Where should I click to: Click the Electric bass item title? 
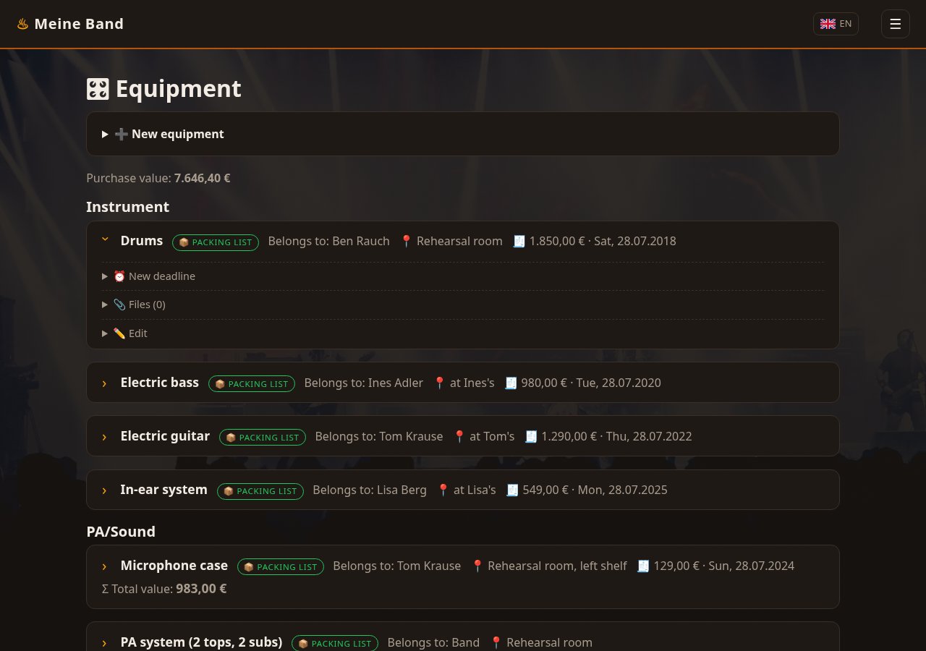pyautogui.click(x=160, y=383)
